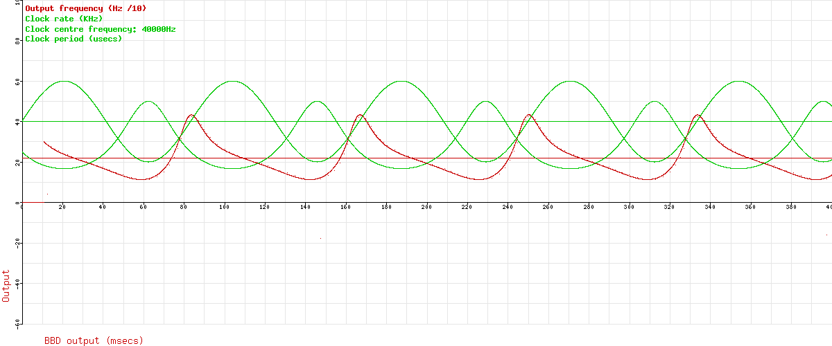The image size is (832, 346).
Task: Select the vertical red "Output" axis label
Action: coord(7,285)
